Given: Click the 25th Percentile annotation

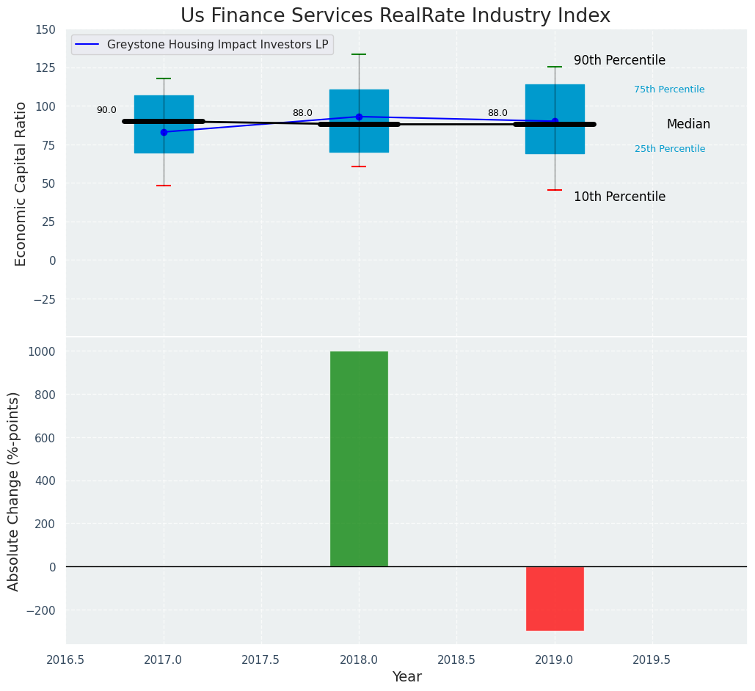Looking at the screenshot, I should pos(669,149).
